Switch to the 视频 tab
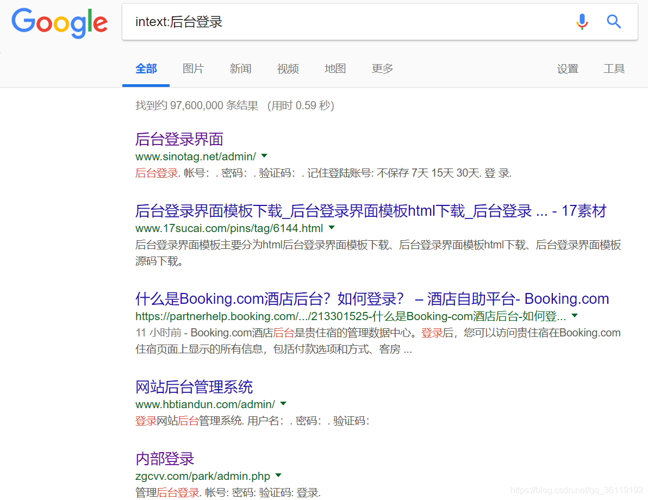Viewport: 648px width, 500px height. (288, 68)
